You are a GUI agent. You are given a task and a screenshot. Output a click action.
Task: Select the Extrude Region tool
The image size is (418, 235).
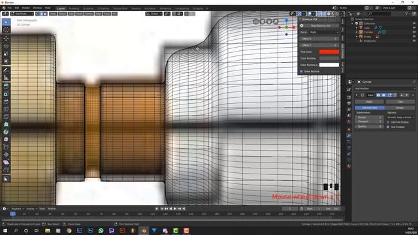(6, 86)
